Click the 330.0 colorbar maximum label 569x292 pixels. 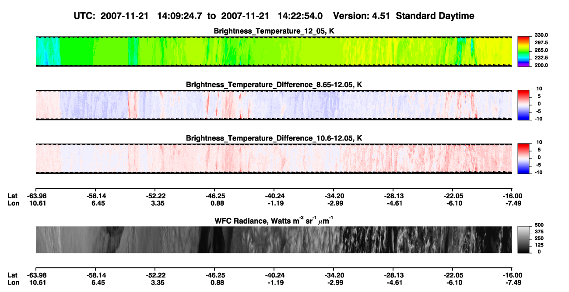coord(541,35)
